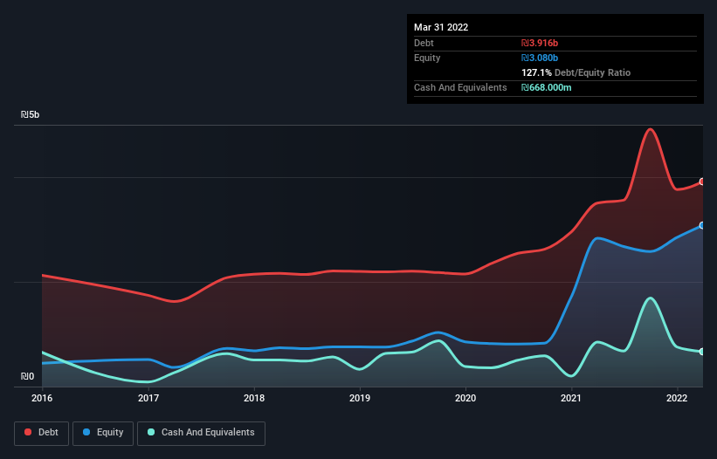Toggle the Cash And Equivalents legend button
Viewport: 717px width, 459px height.
(x=201, y=433)
